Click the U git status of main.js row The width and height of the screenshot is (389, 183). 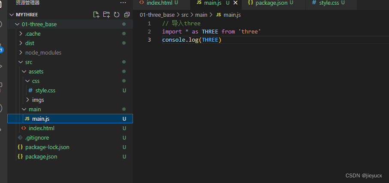tap(124, 119)
